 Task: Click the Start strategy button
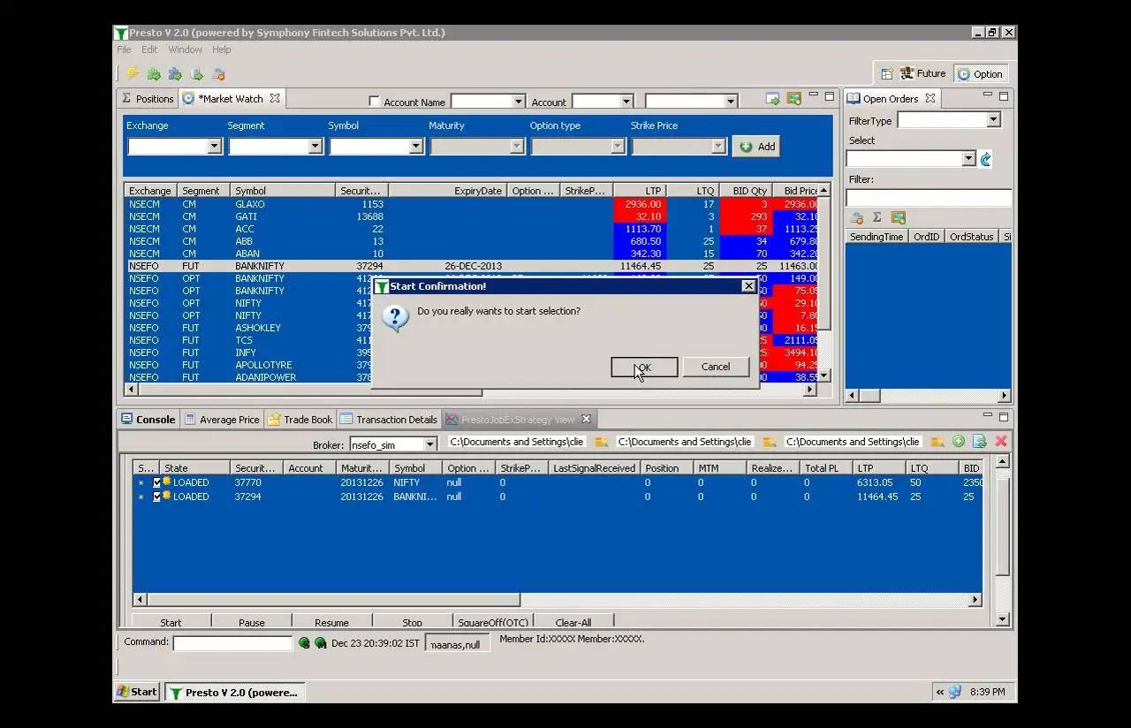pos(171,622)
